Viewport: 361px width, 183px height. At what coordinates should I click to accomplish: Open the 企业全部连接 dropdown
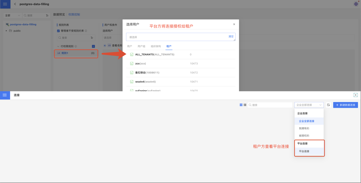pos(309,105)
